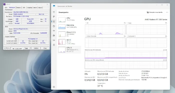Click the CPU Microcode value field
This screenshot has height=93, width=175.
[x=44, y=33]
